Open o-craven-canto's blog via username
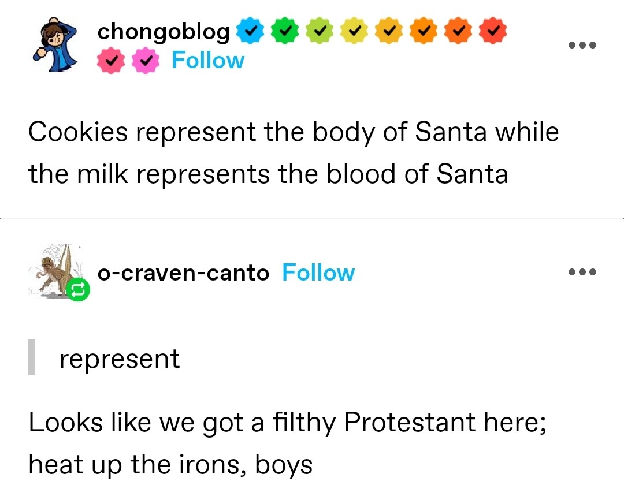 183,273
